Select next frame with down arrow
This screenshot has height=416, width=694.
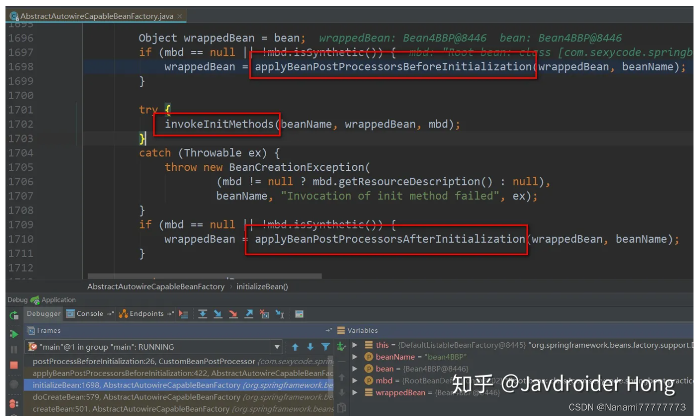point(310,347)
